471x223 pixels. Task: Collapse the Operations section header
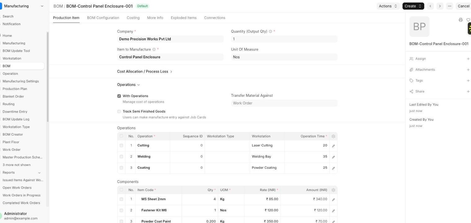(128, 85)
